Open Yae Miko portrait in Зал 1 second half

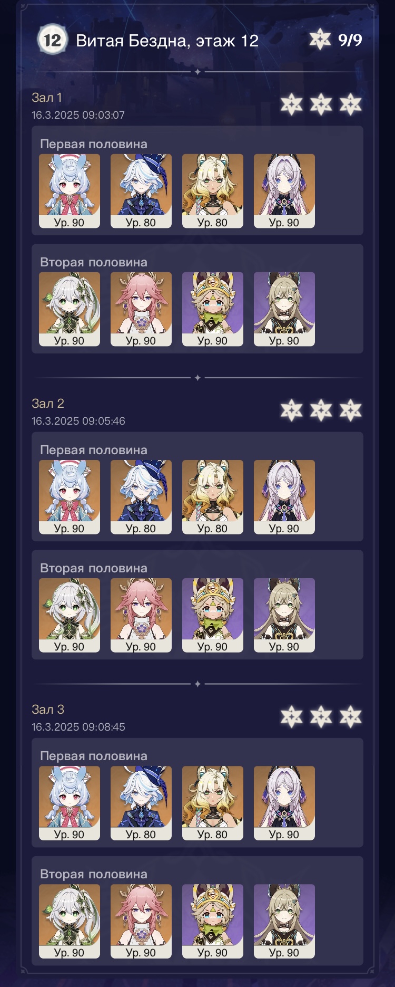(x=141, y=309)
